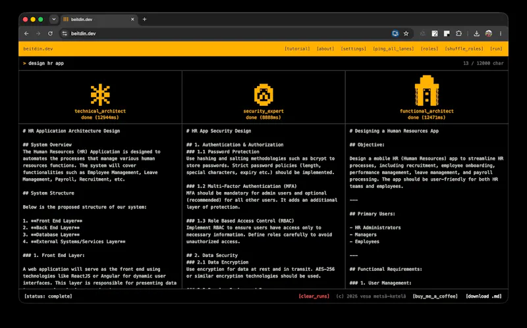Image resolution: width=527 pixels, height=328 pixels.
Task: Click heading '# HR App Security Design'
Action: coord(219,131)
